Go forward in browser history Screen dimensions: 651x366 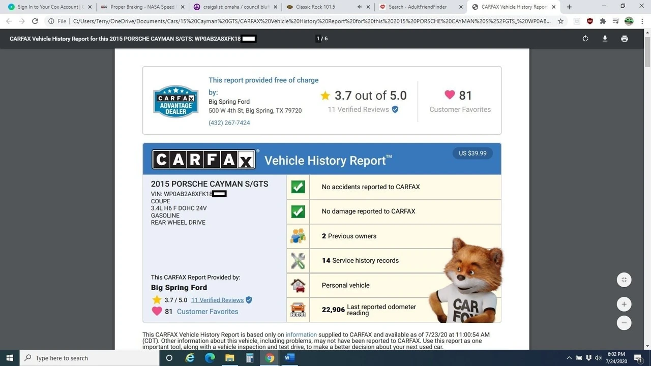point(22,21)
